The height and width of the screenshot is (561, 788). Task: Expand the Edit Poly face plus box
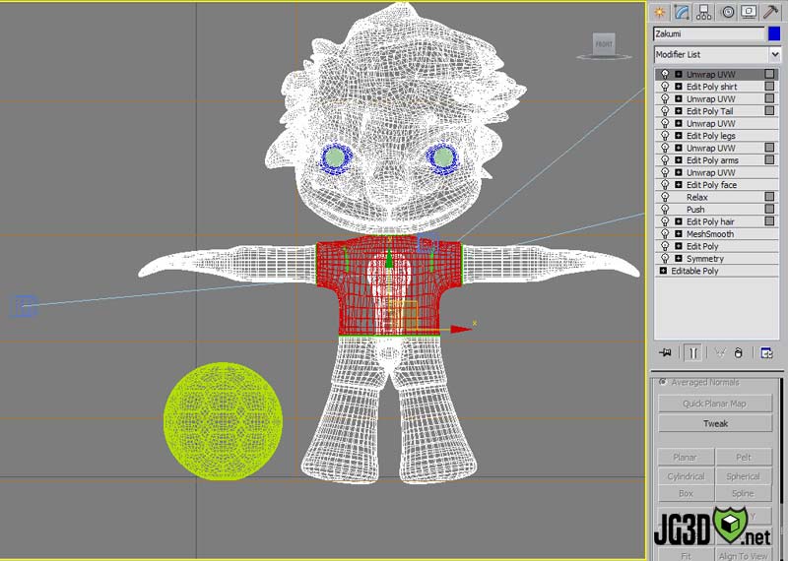click(679, 185)
